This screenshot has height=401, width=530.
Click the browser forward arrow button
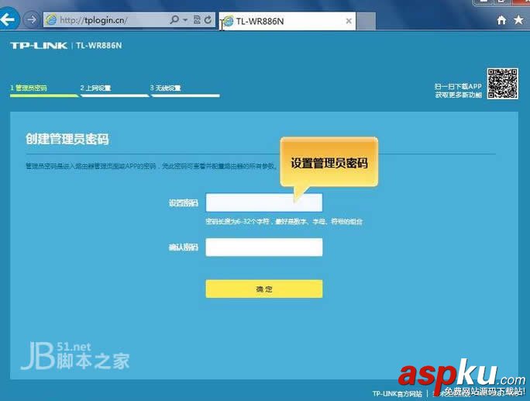point(31,20)
